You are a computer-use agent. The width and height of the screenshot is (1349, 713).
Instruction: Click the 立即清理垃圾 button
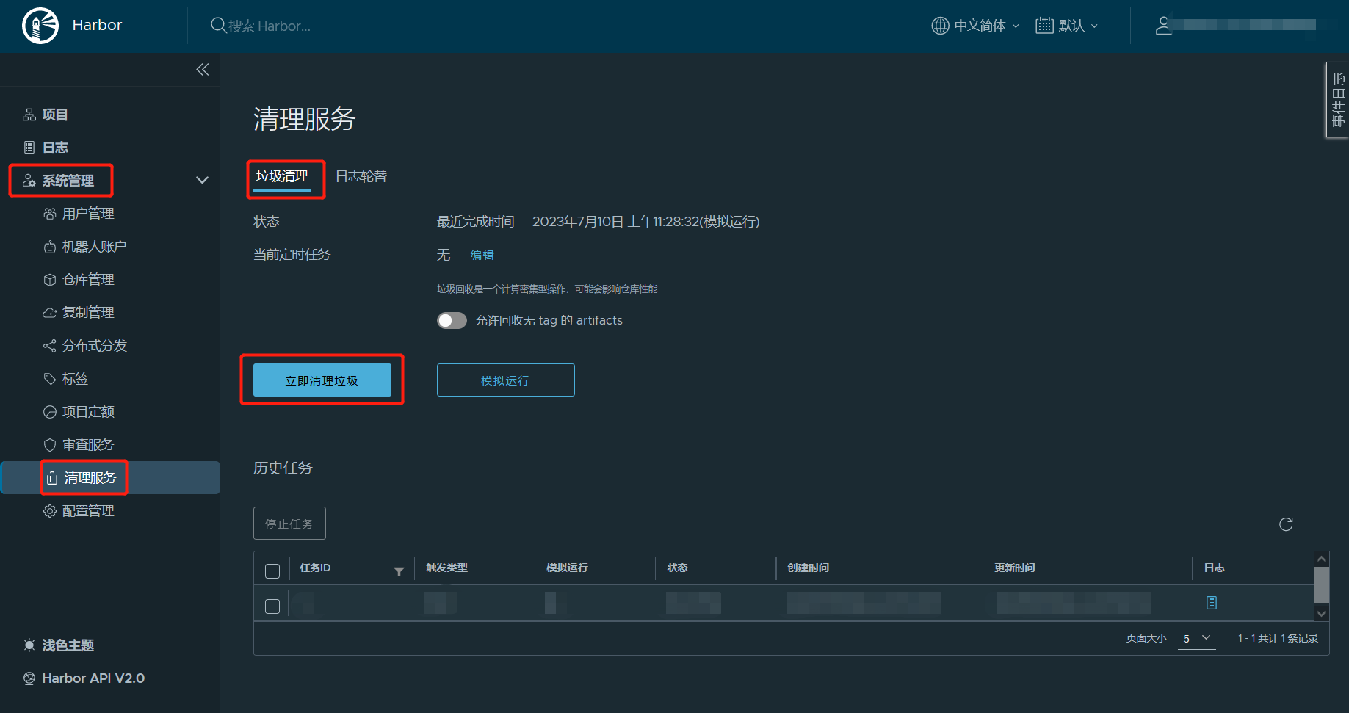[x=322, y=380]
